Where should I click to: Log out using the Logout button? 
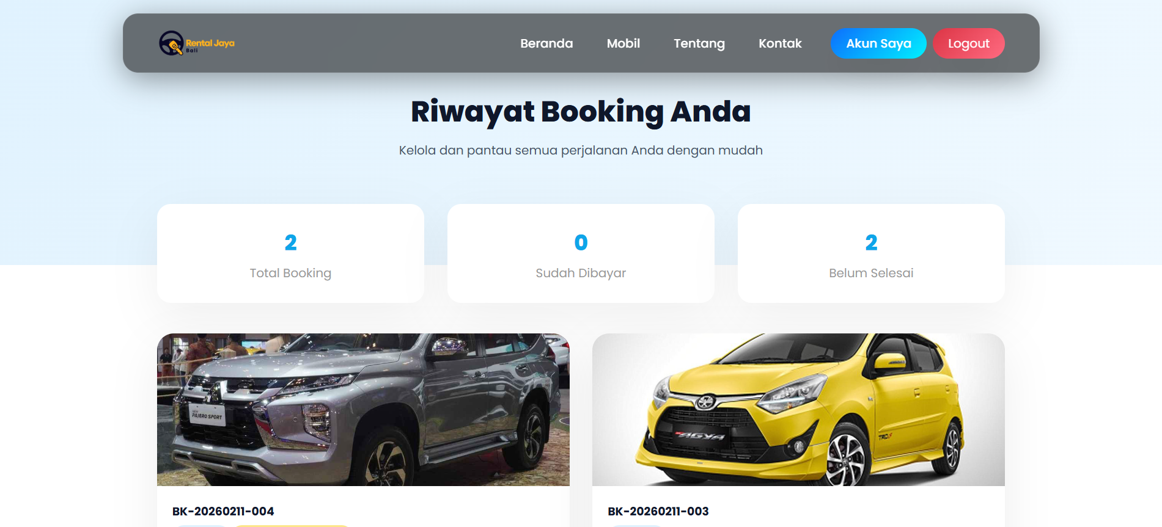pyautogui.click(x=968, y=43)
